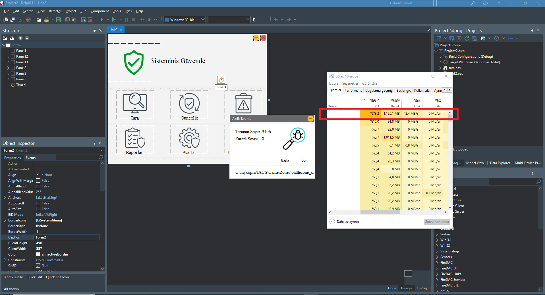Select the Tara scan icon on form
The image size is (545, 295).
(x=135, y=103)
